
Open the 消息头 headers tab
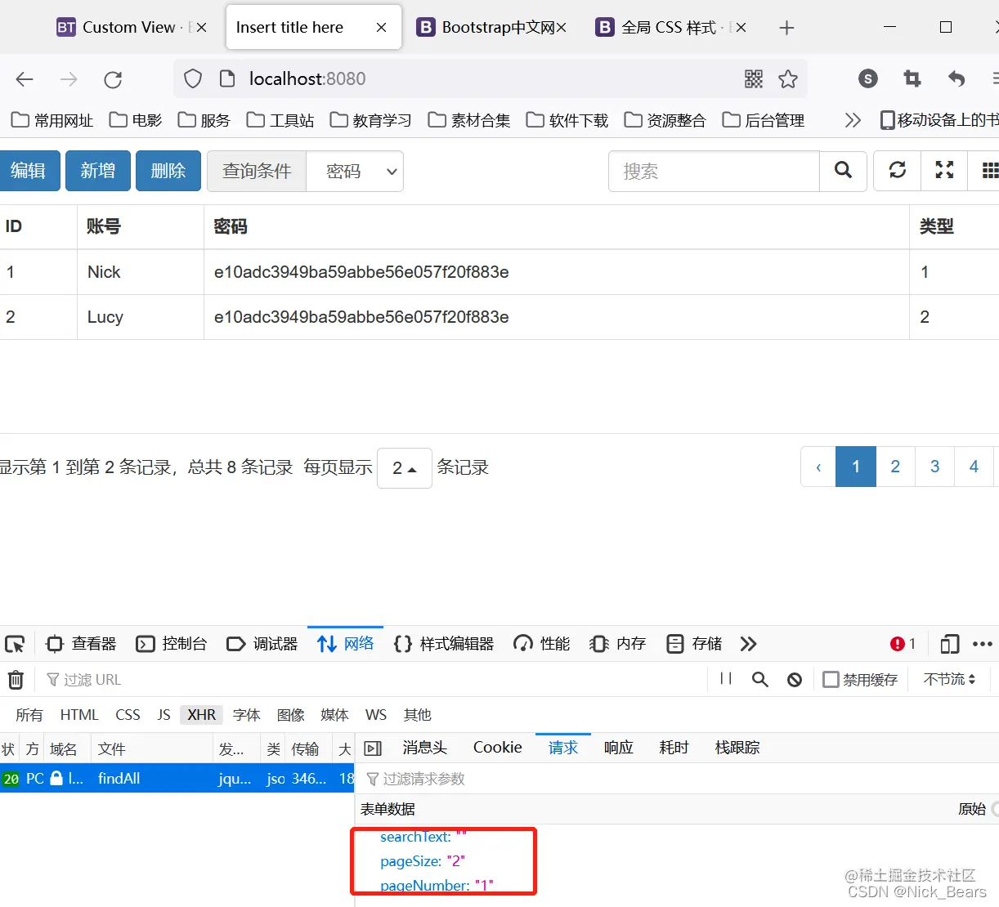pyautogui.click(x=425, y=748)
